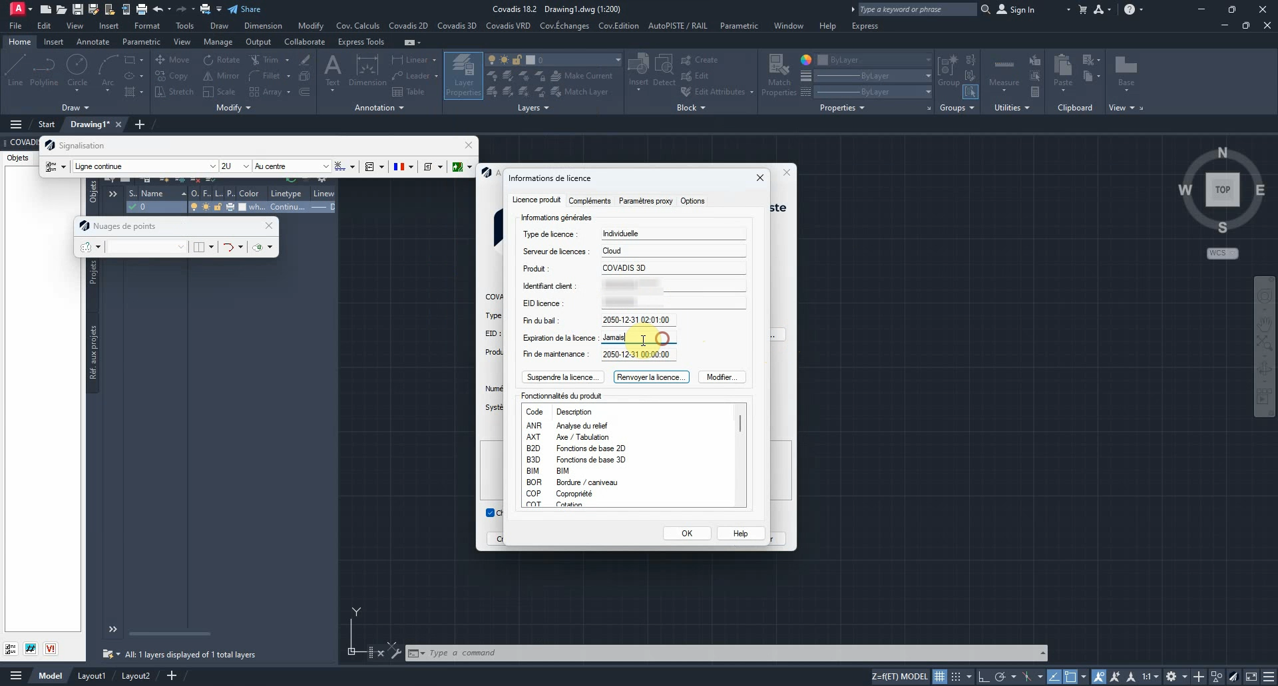The width and height of the screenshot is (1278, 686).
Task: Open the Au centre dropdown
Action: click(292, 166)
